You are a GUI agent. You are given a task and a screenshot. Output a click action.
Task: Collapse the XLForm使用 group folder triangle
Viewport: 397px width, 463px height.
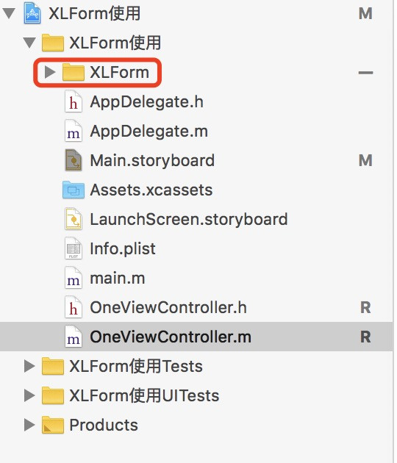[x=29, y=43]
